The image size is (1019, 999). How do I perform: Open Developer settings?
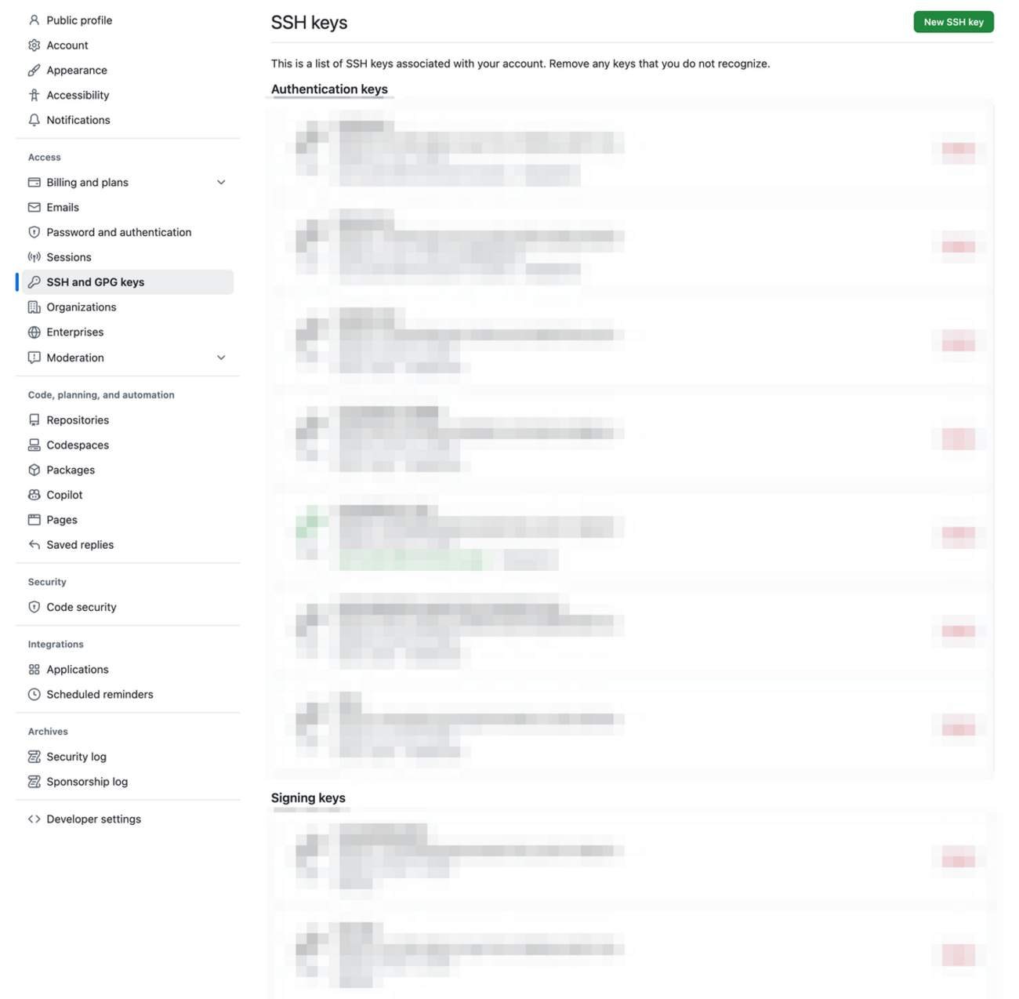tap(93, 818)
